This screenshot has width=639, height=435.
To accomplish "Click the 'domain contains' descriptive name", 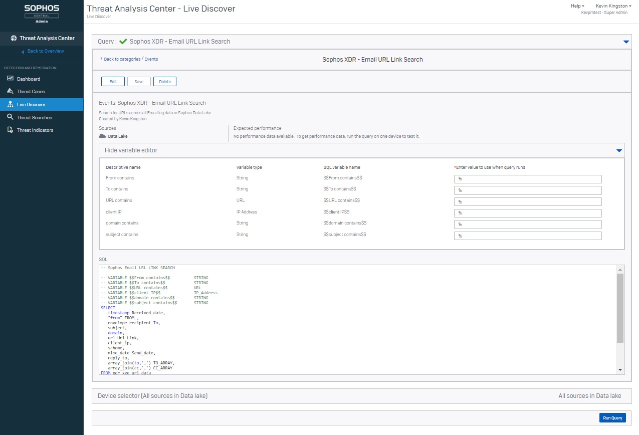I will [122, 223].
